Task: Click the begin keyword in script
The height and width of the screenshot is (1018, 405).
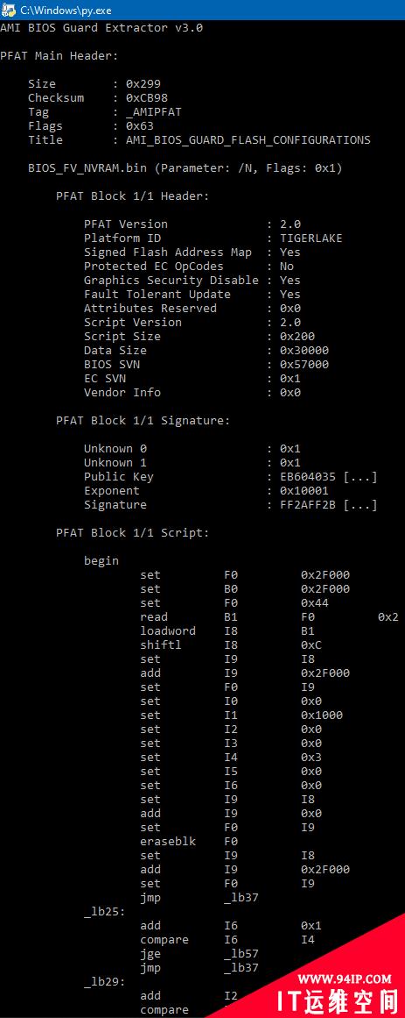Action: coord(101,560)
